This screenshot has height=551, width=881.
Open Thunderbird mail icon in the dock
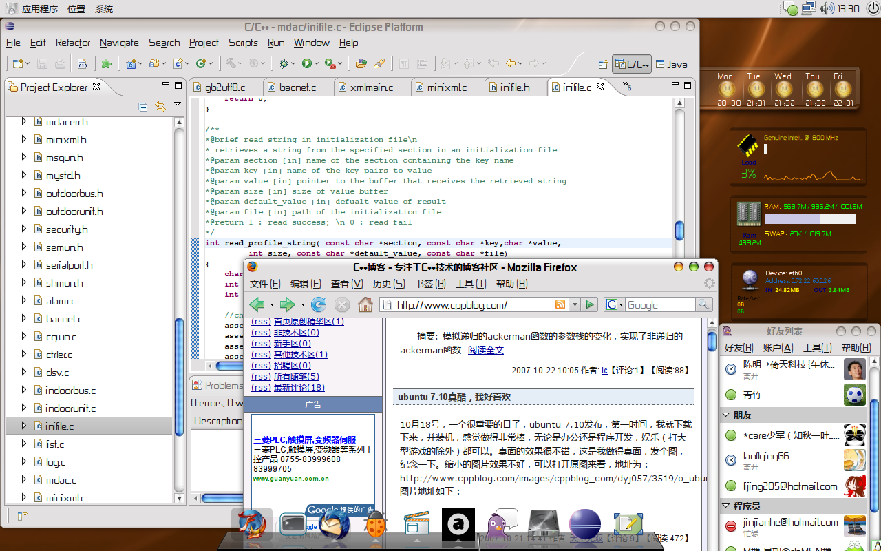point(335,525)
